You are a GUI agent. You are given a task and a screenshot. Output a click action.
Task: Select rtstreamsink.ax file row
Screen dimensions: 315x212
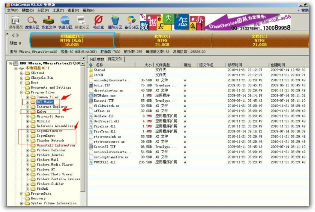point(198,136)
